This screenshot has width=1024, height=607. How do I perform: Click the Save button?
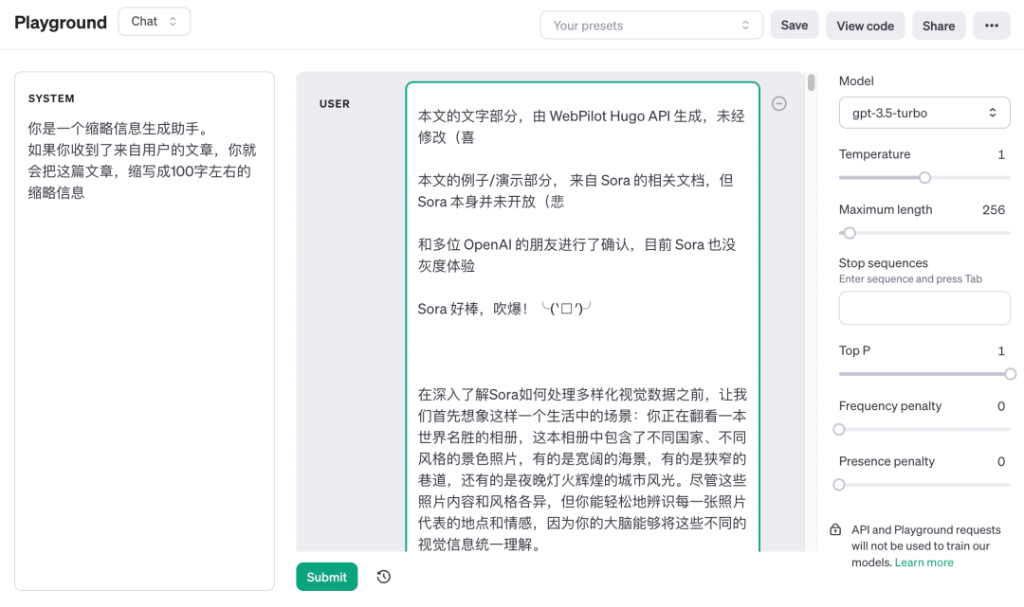(x=795, y=26)
